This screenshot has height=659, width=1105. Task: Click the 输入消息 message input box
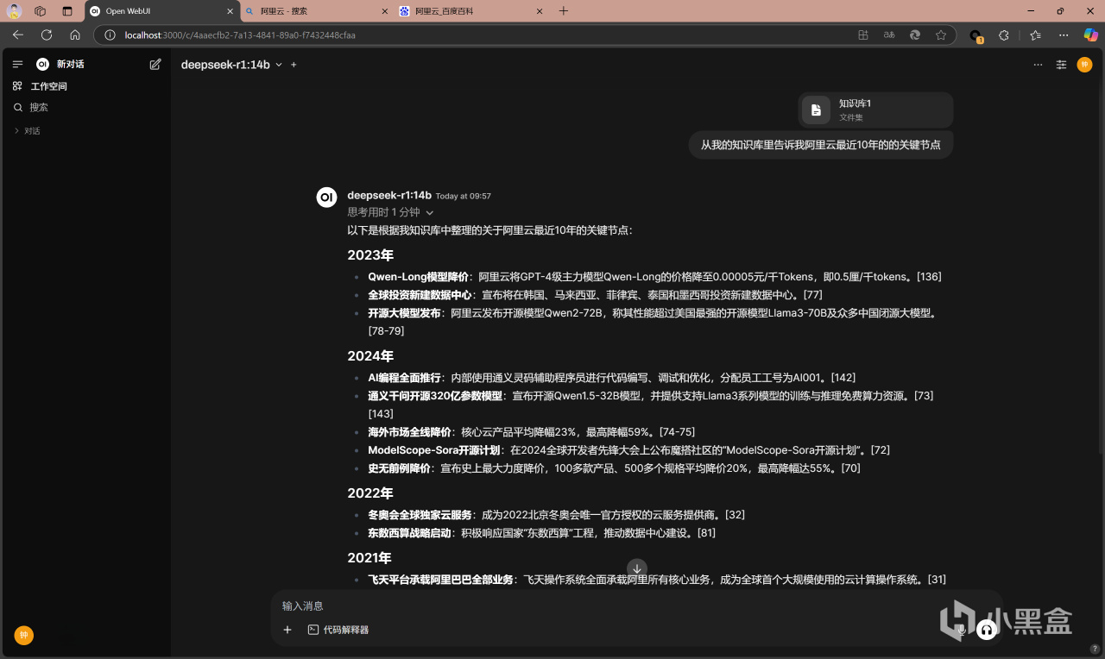[637, 606]
